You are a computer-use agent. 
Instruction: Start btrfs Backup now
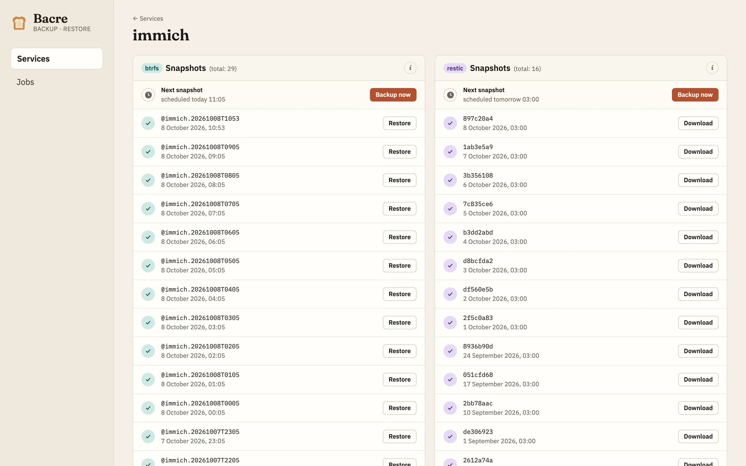pos(393,94)
